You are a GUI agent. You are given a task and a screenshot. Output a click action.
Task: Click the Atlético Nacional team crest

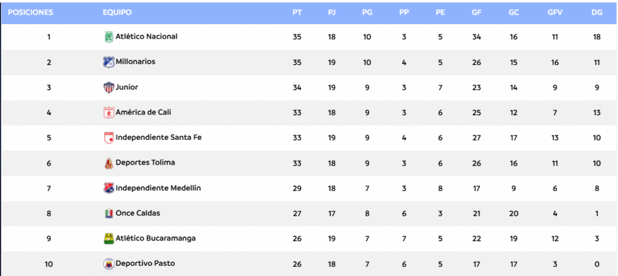109,37
